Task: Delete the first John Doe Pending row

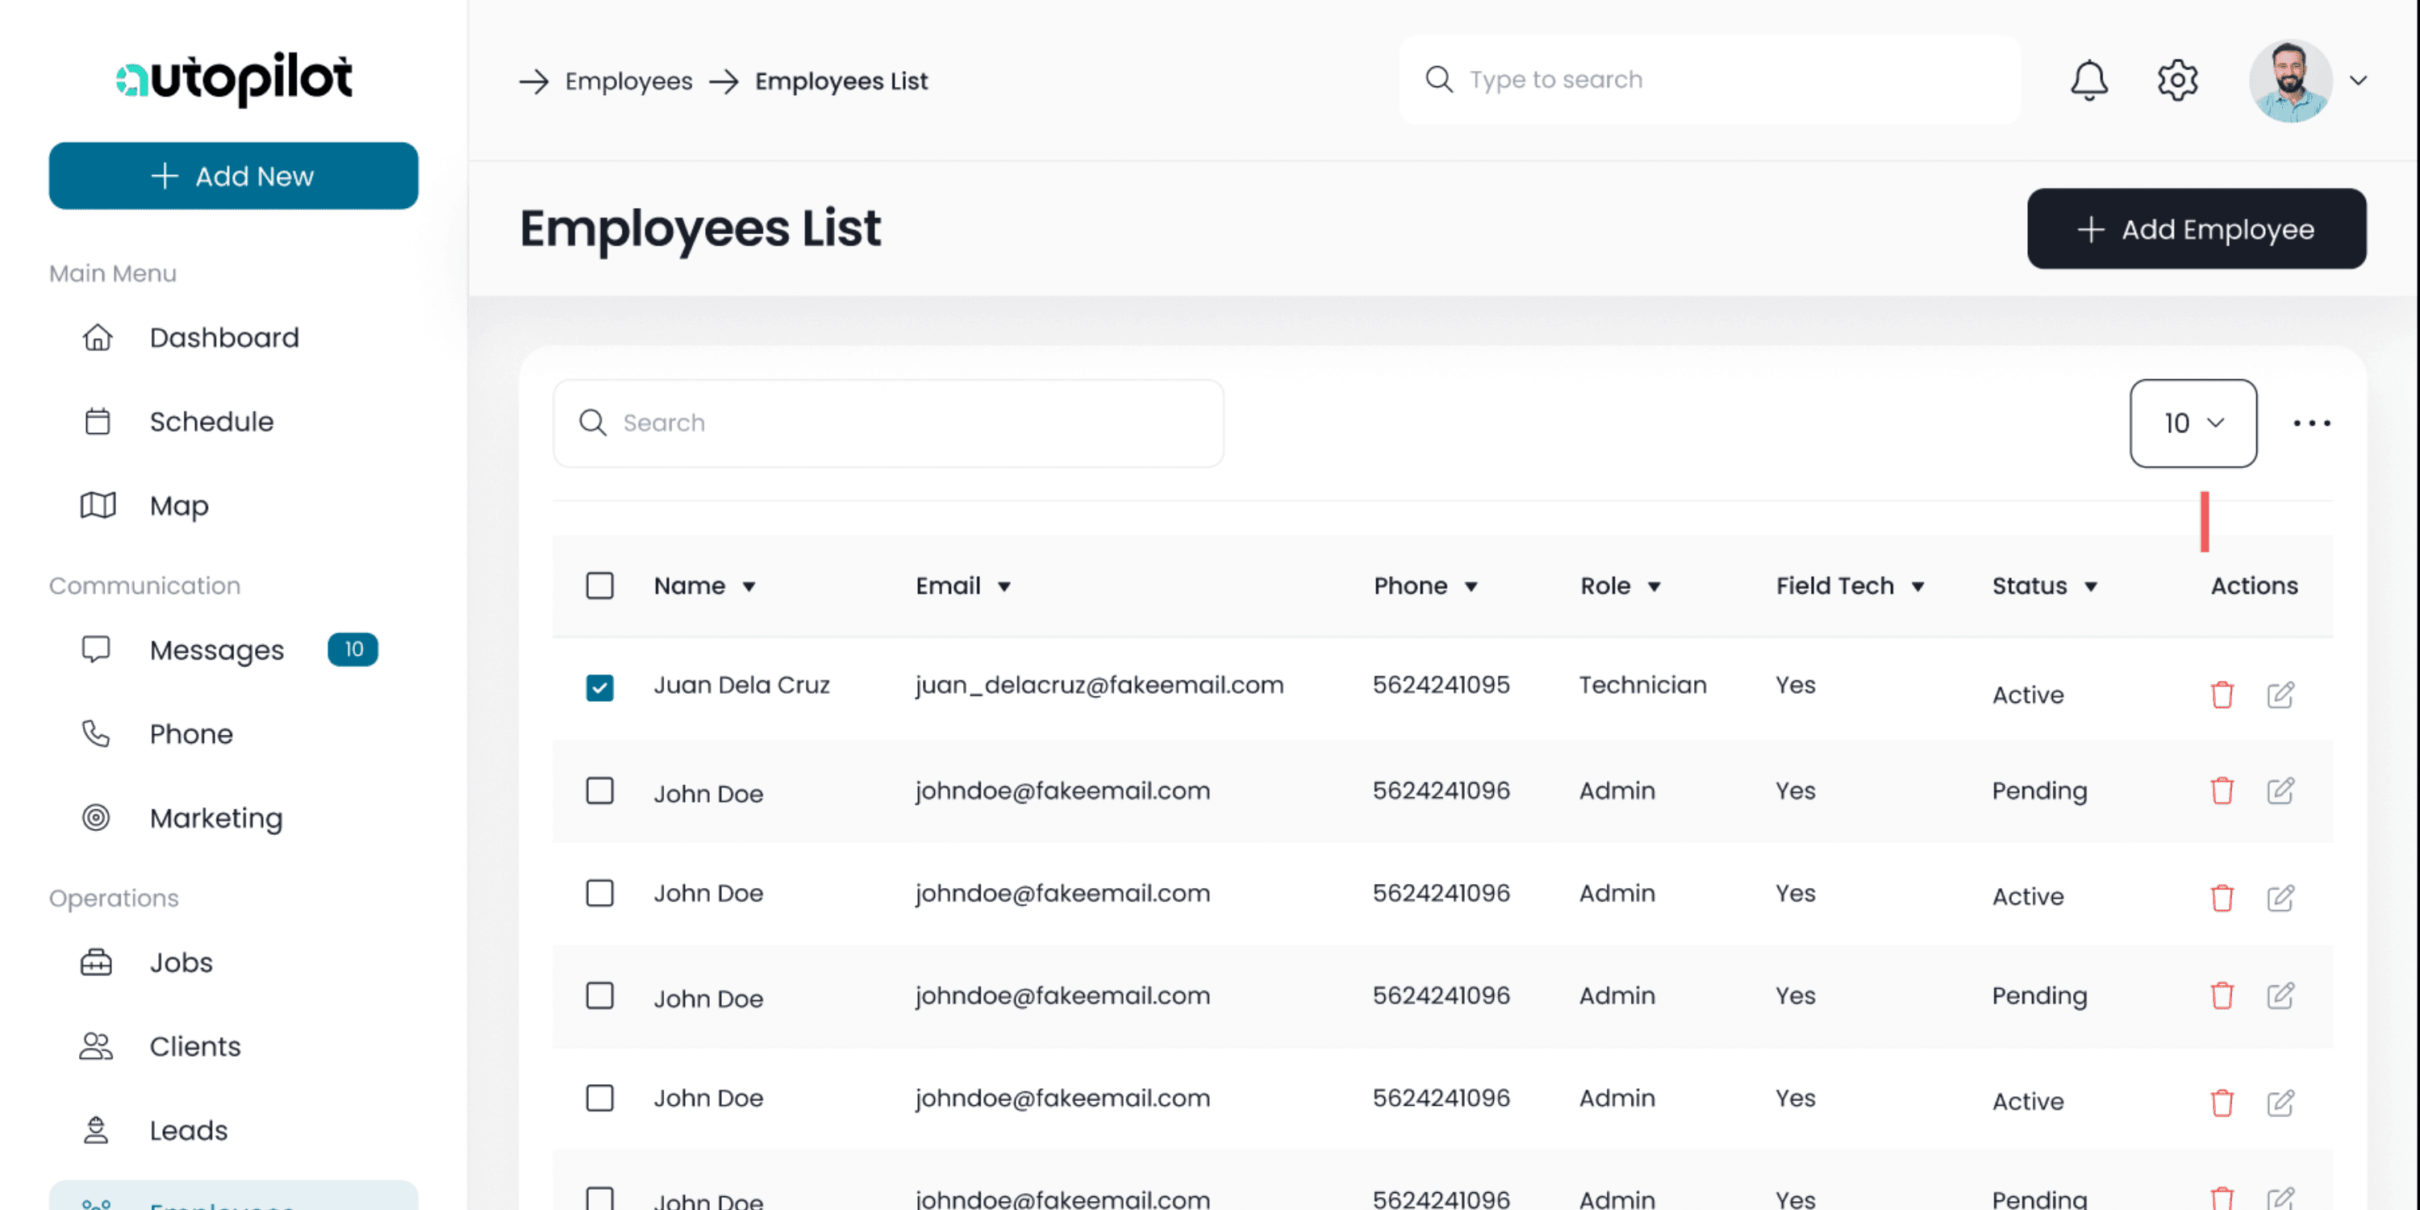Action: [2222, 791]
